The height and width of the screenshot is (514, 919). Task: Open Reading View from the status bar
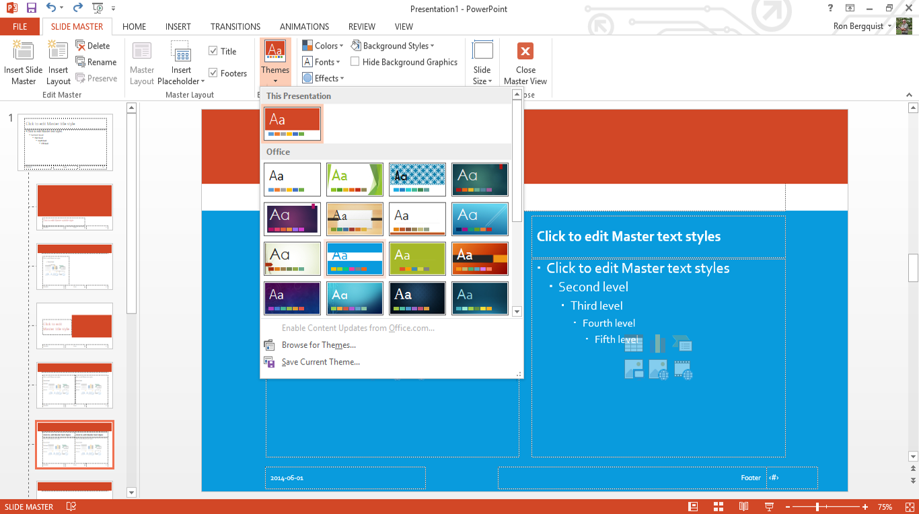point(743,507)
